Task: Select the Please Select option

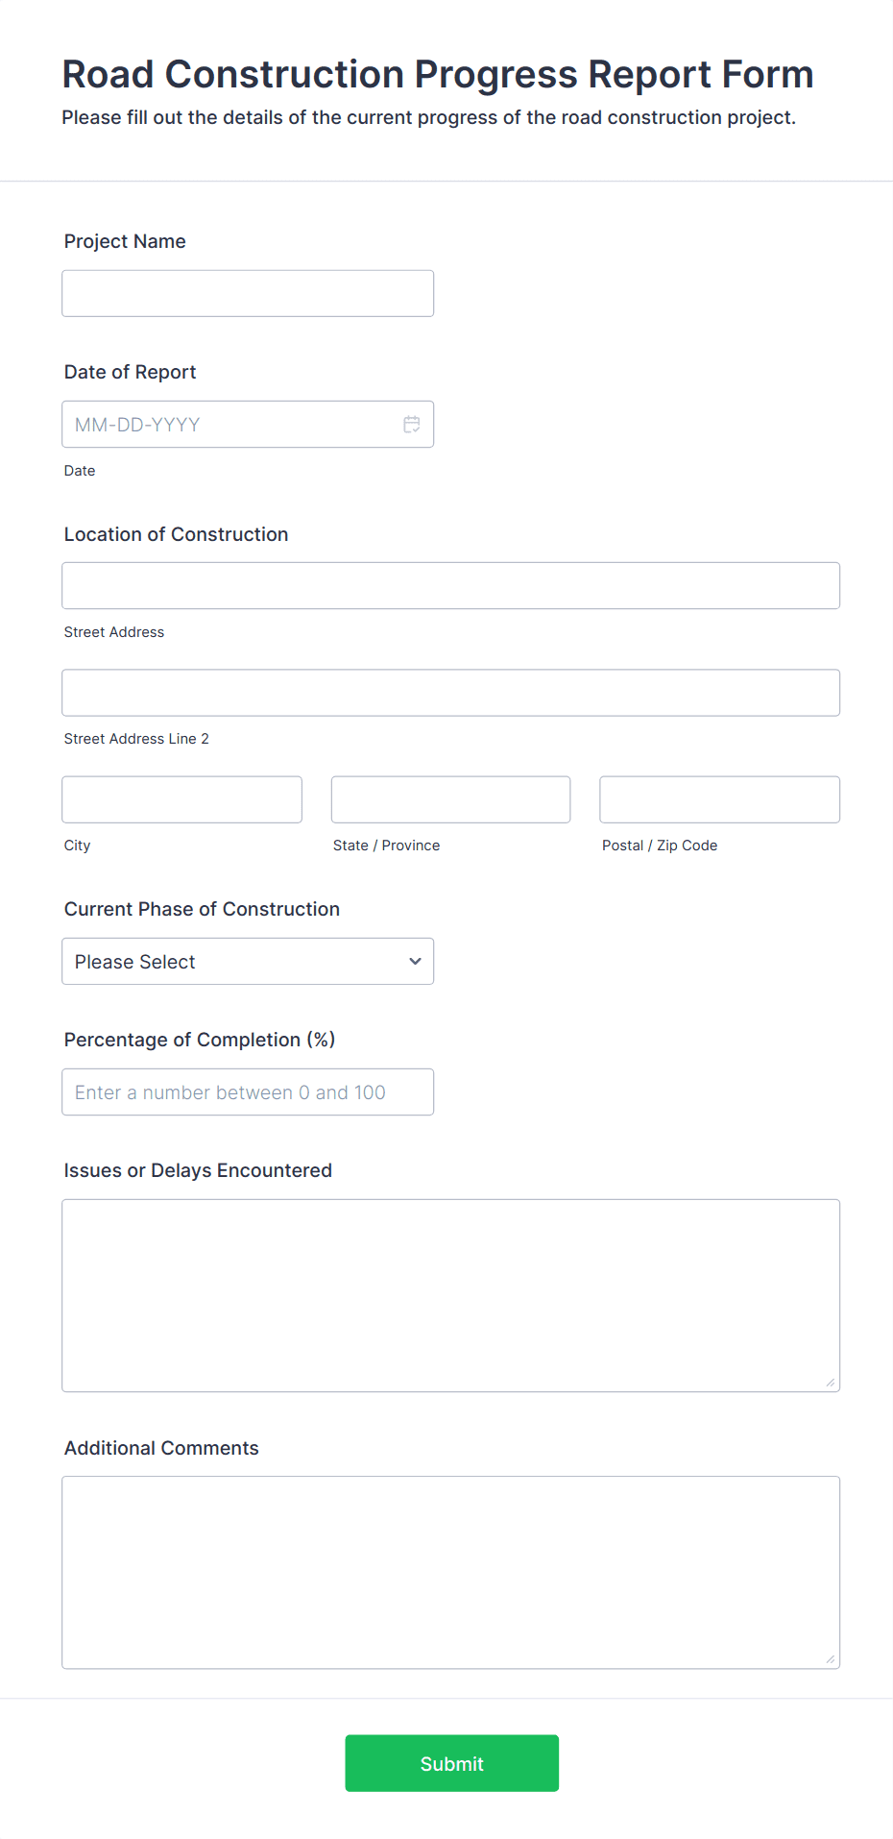Action: point(192,961)
